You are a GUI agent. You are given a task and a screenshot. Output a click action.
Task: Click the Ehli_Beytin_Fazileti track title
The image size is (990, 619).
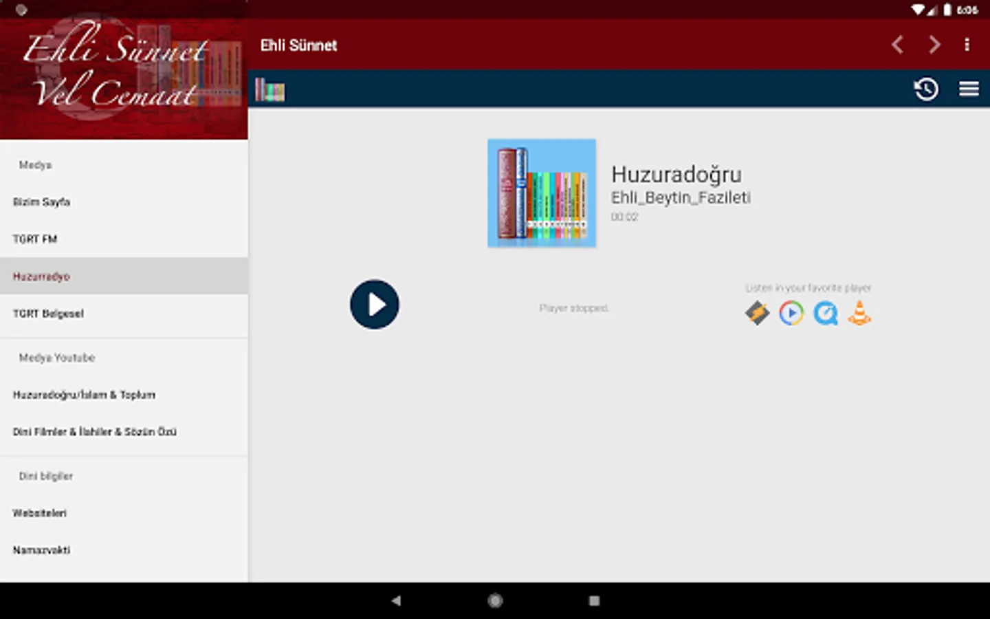pos(681,197)
